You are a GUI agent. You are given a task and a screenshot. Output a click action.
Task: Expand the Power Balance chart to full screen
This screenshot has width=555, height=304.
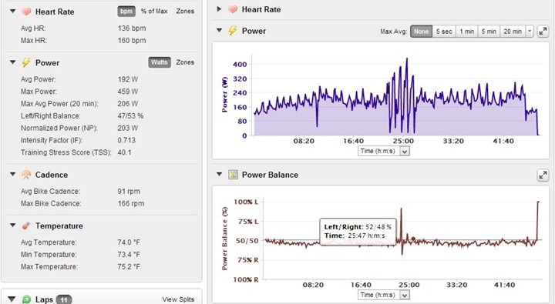coord(543,175)
